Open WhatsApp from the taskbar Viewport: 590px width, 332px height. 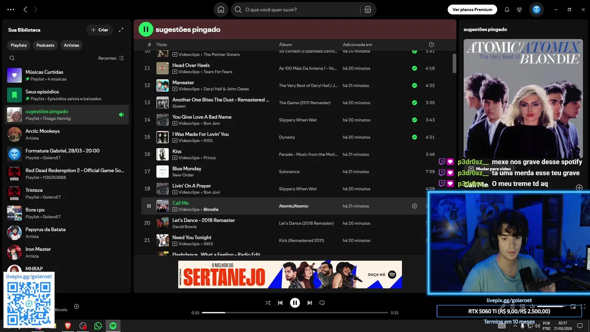tap(98, 326)
